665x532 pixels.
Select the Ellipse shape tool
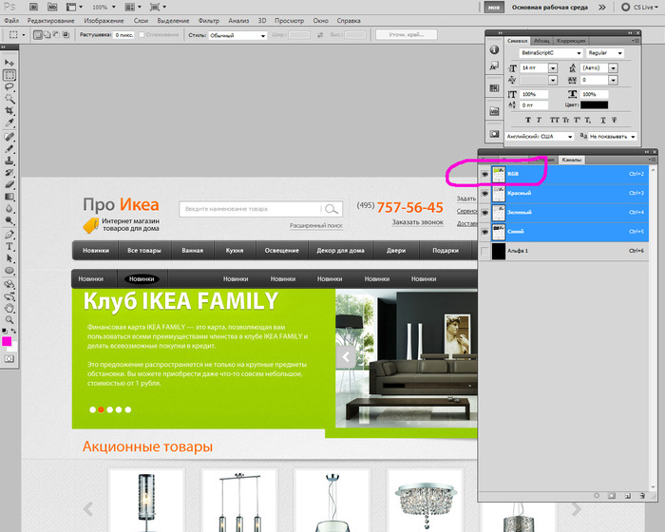click(x=9, y=271)
